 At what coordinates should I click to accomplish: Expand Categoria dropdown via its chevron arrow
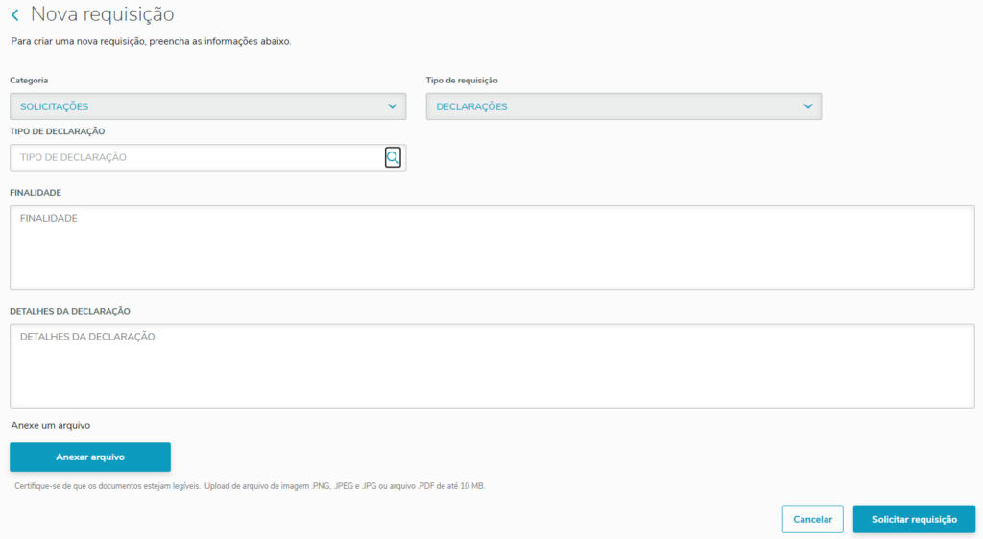tap(392, 106)
